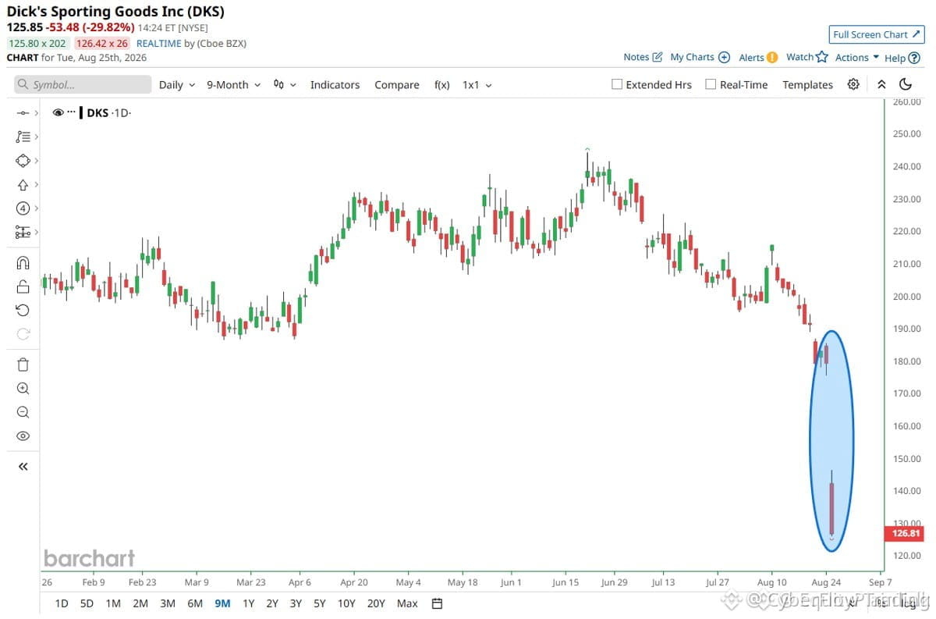Click the Alerts exclamation icon

pyautogui.click(x=772, y=57)
